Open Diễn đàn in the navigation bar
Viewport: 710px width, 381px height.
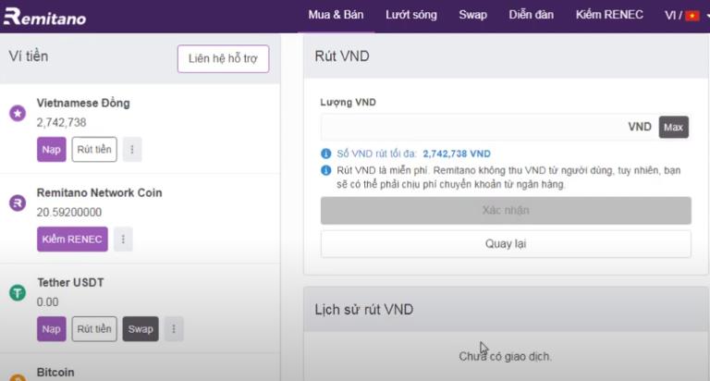tap(531, 15)
